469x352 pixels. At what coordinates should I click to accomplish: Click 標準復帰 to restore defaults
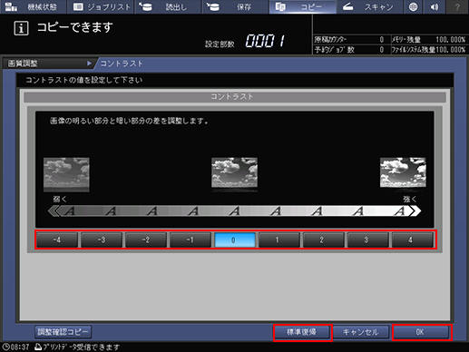click(302, 332)
